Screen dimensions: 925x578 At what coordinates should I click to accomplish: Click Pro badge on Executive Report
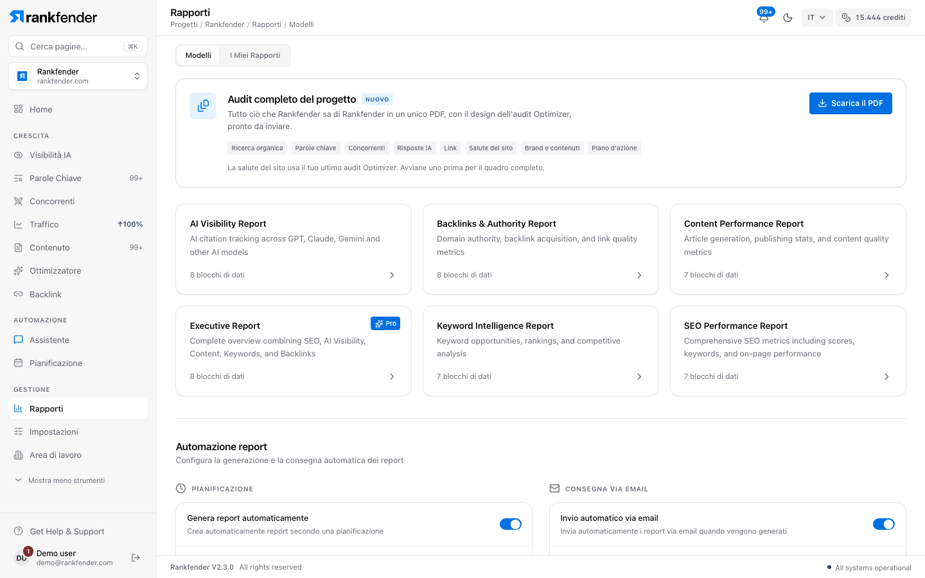(385, 323)
